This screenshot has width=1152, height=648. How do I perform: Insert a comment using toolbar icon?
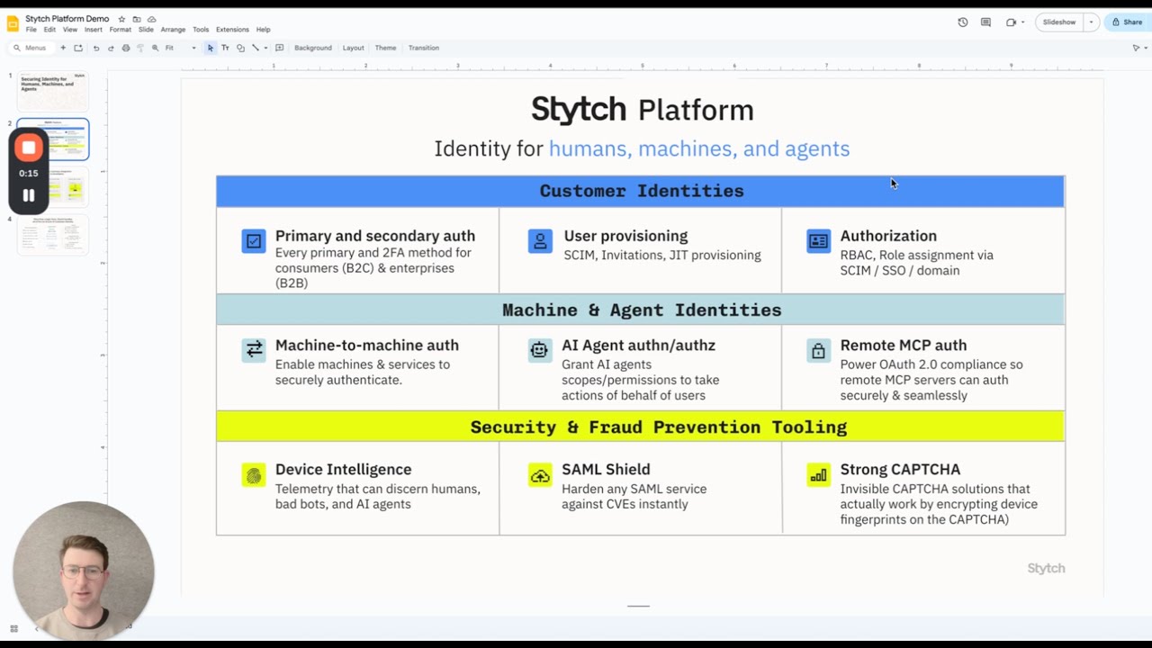280,48
